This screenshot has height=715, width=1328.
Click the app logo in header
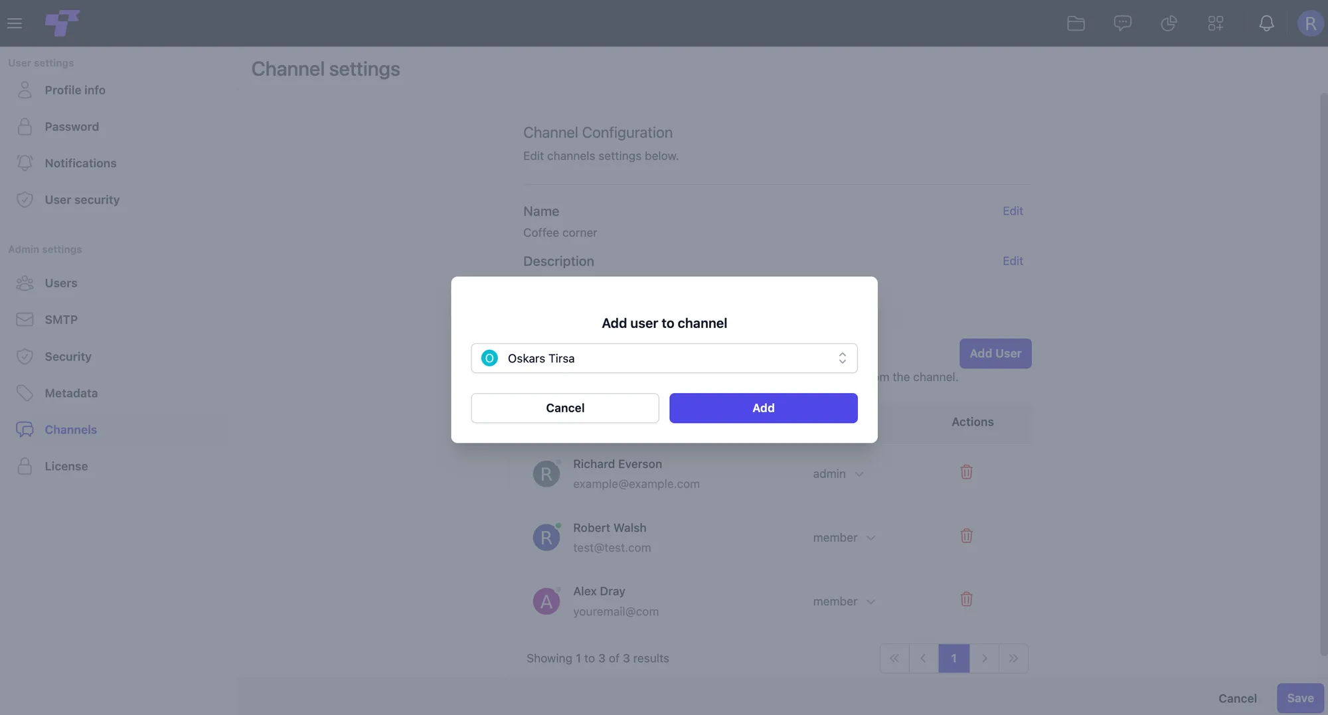[x=62, y=23]
